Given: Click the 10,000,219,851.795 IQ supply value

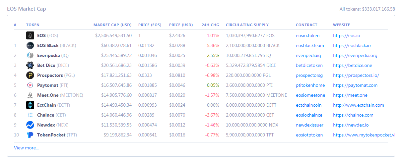Looking at the screenshot, I should click(x=248, y=55).
